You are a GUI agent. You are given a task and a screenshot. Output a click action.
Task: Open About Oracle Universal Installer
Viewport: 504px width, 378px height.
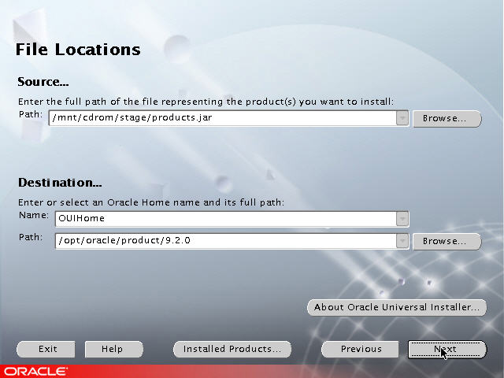[x=397, y=307]
